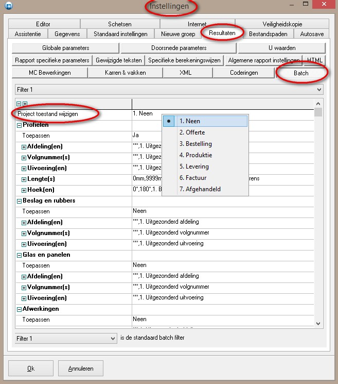Open the Doorsnede parameters sub-tab
The width and height of the screenshot is (338, 384).
tap(179, 48)
